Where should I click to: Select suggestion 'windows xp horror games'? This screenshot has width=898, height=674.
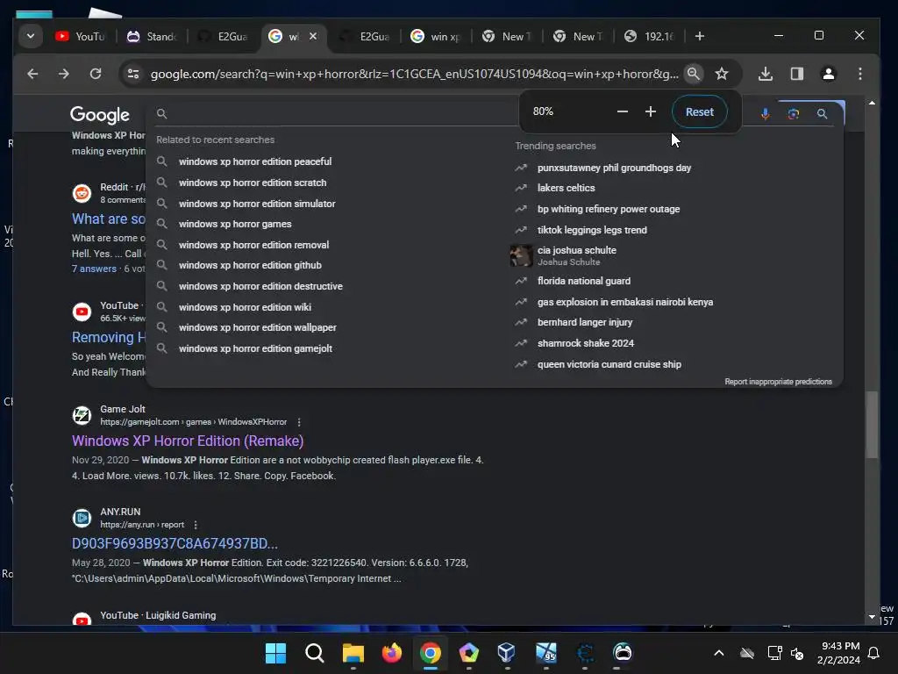235,224
